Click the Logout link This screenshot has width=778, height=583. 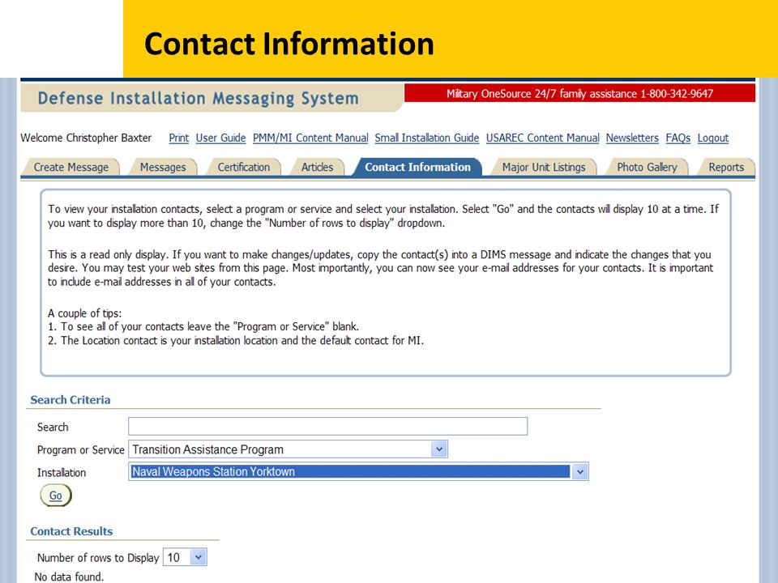713,138
